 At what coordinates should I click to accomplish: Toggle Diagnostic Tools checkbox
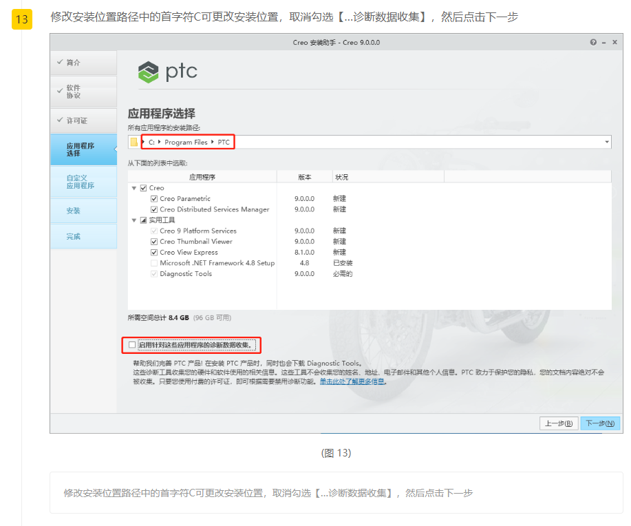point(153,274)
